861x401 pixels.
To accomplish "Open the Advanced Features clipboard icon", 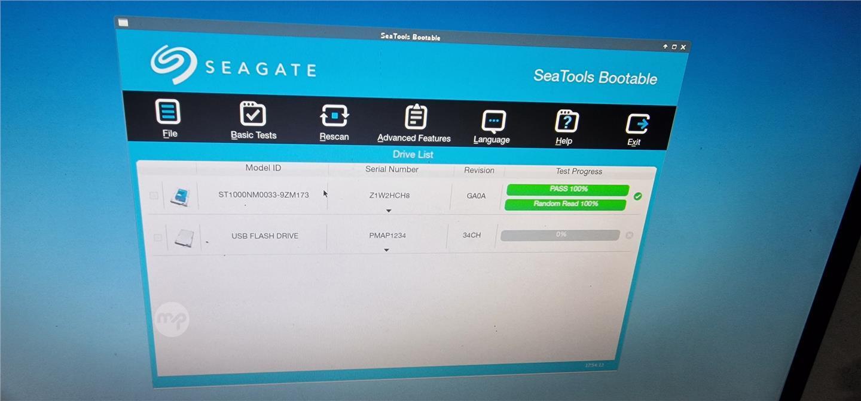I will pos(416,117).
